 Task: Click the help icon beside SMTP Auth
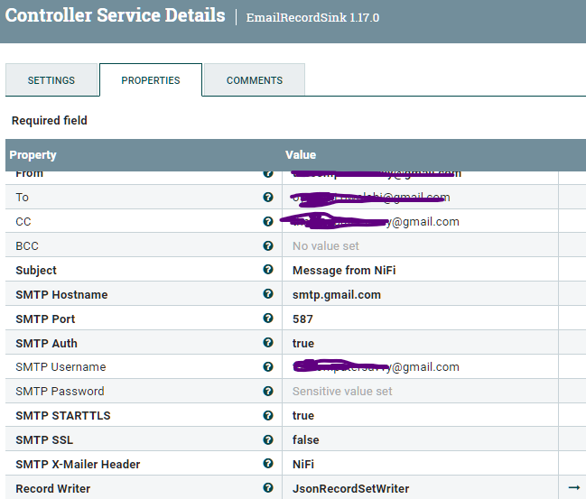(268, 343)
